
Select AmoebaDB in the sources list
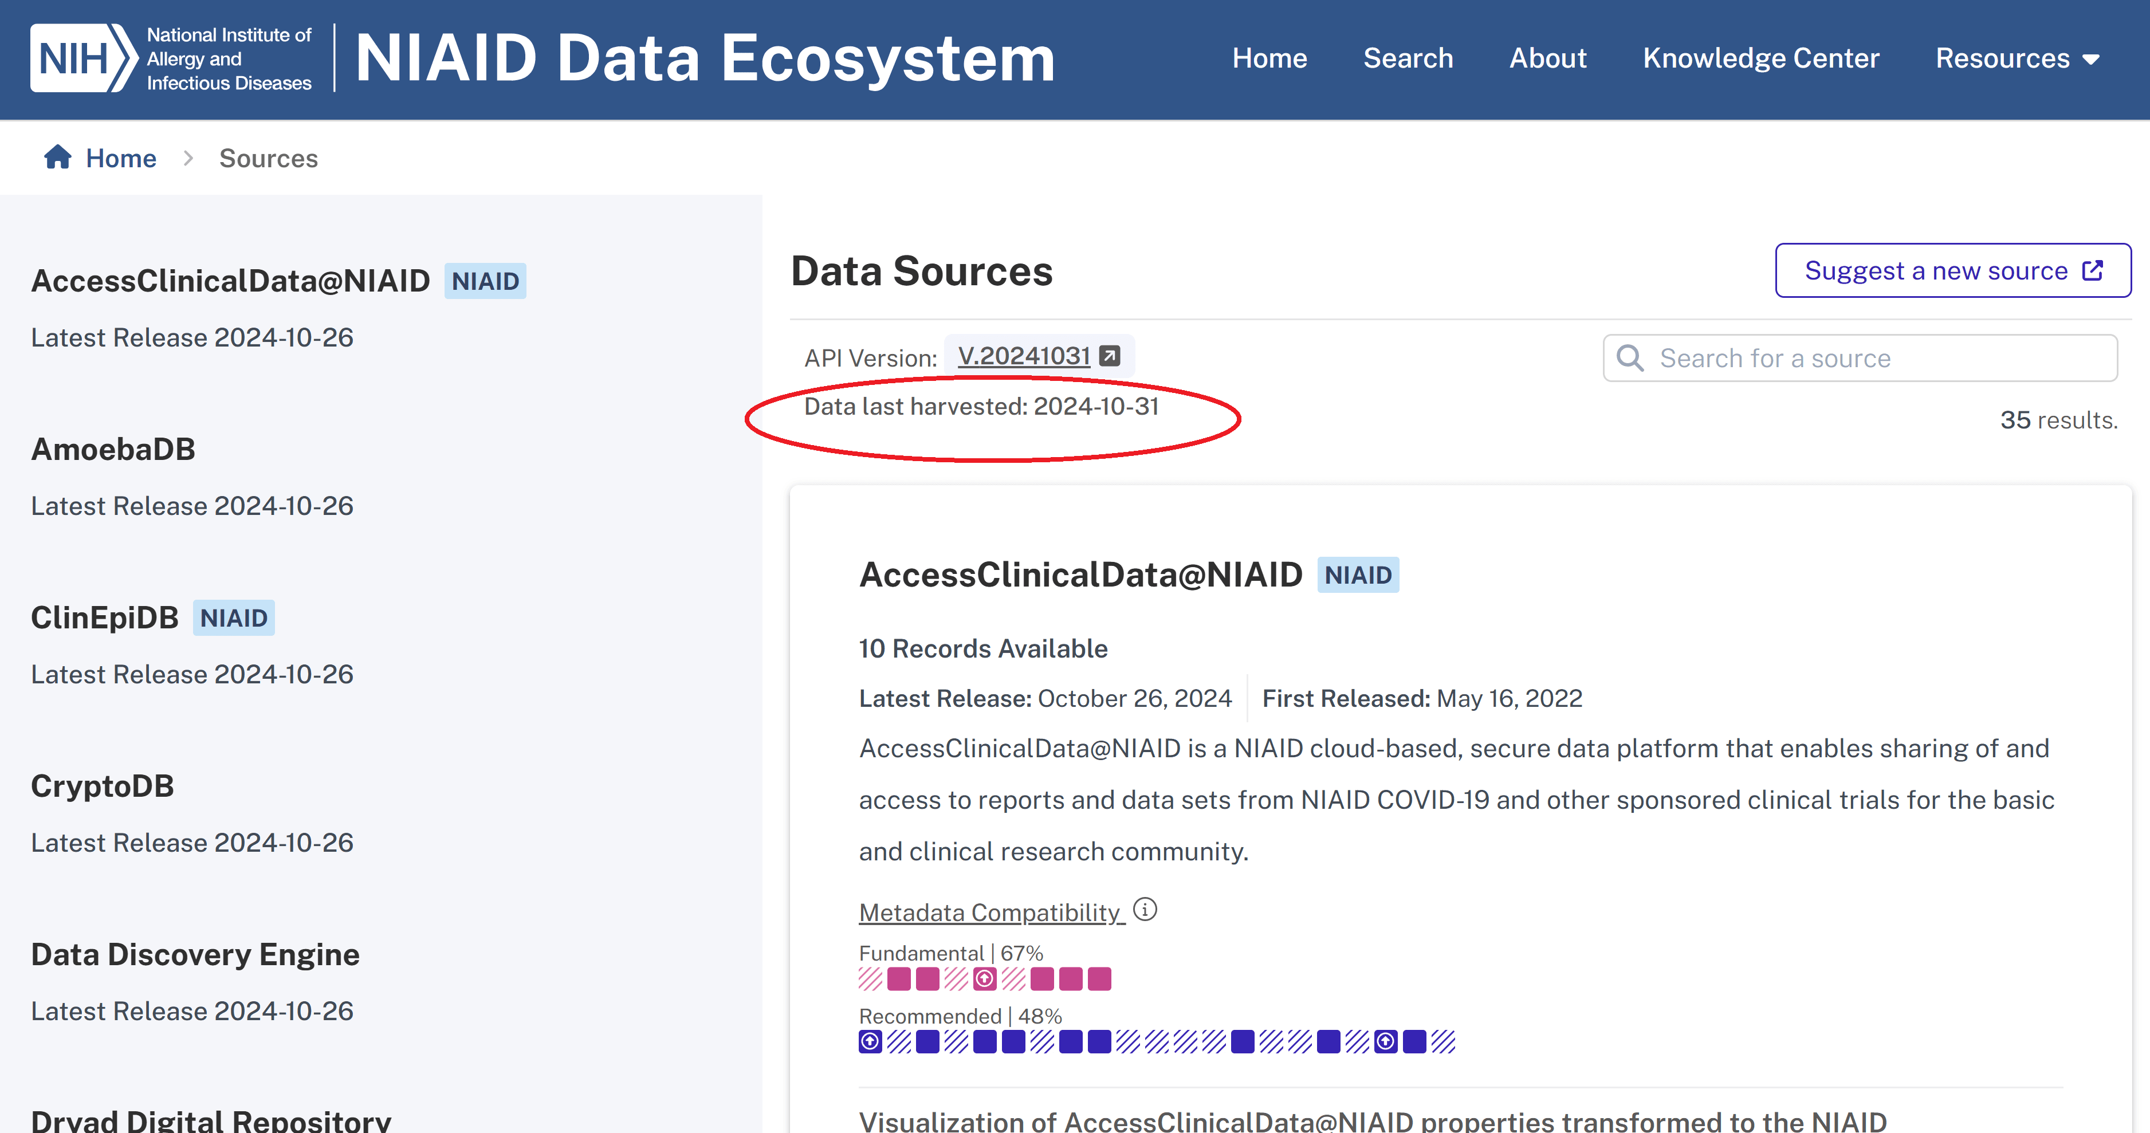coord(113,450)
